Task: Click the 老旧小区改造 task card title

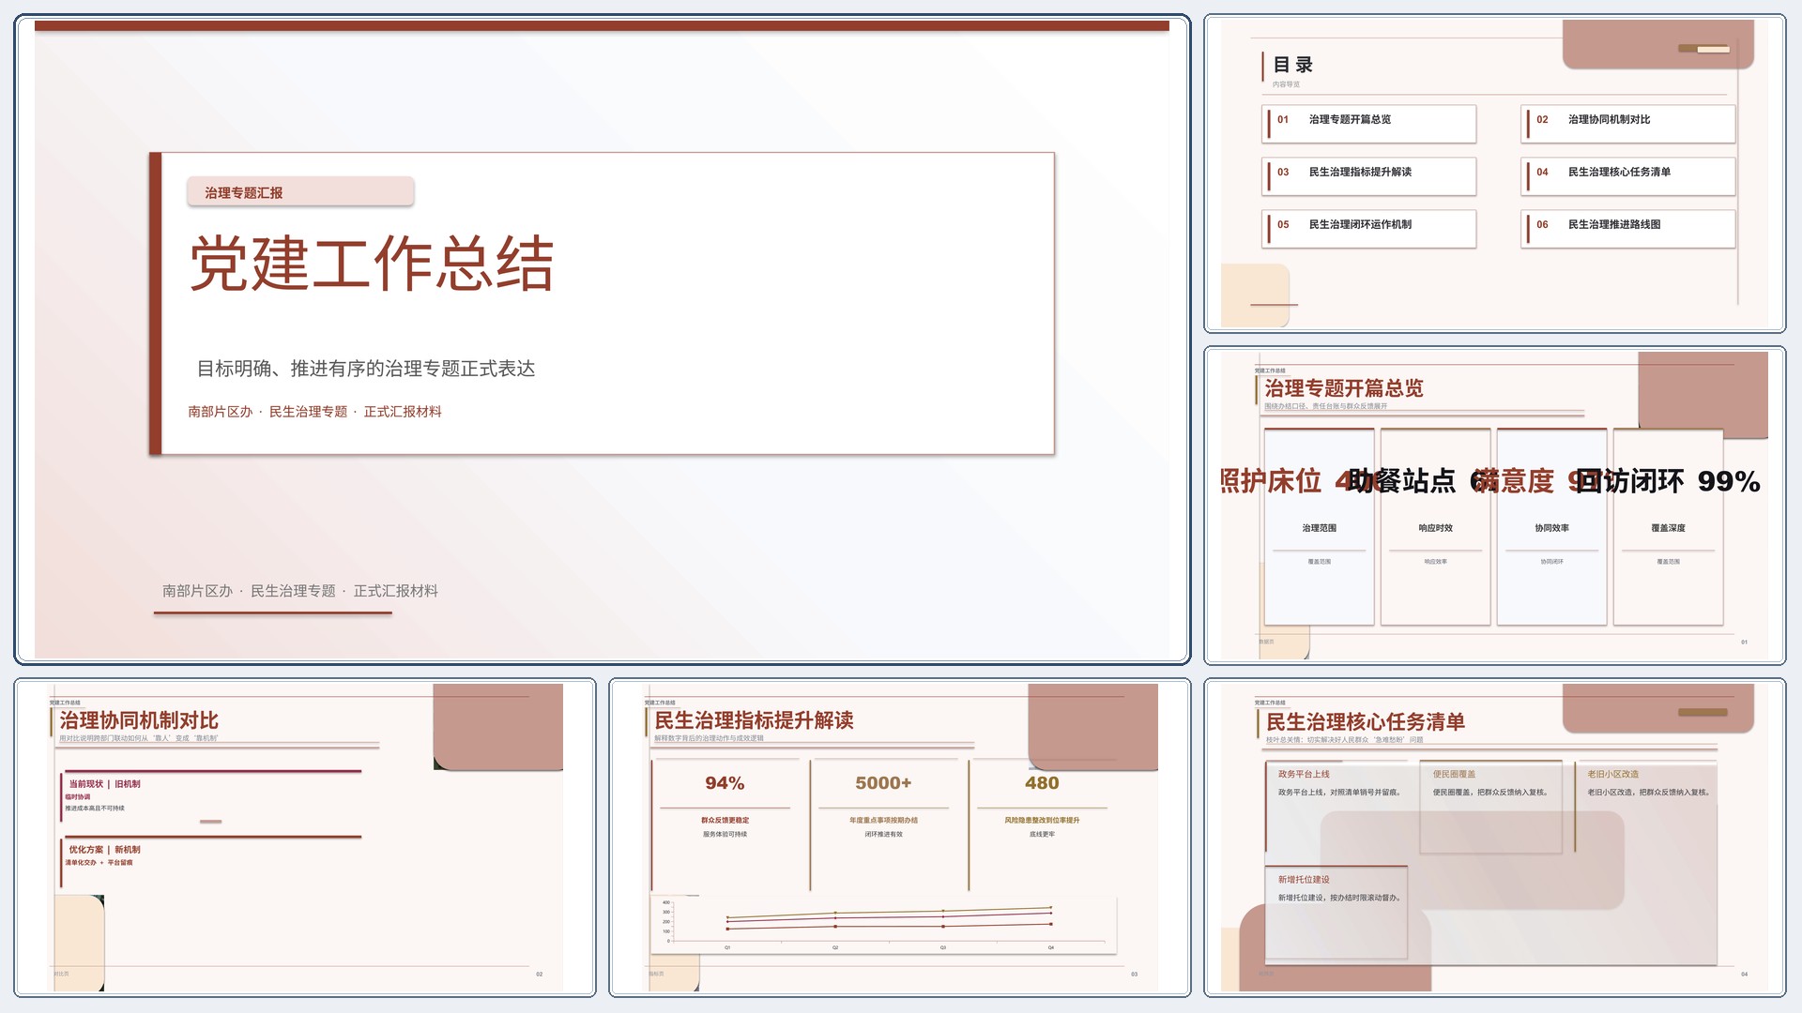Action: 1612,774
